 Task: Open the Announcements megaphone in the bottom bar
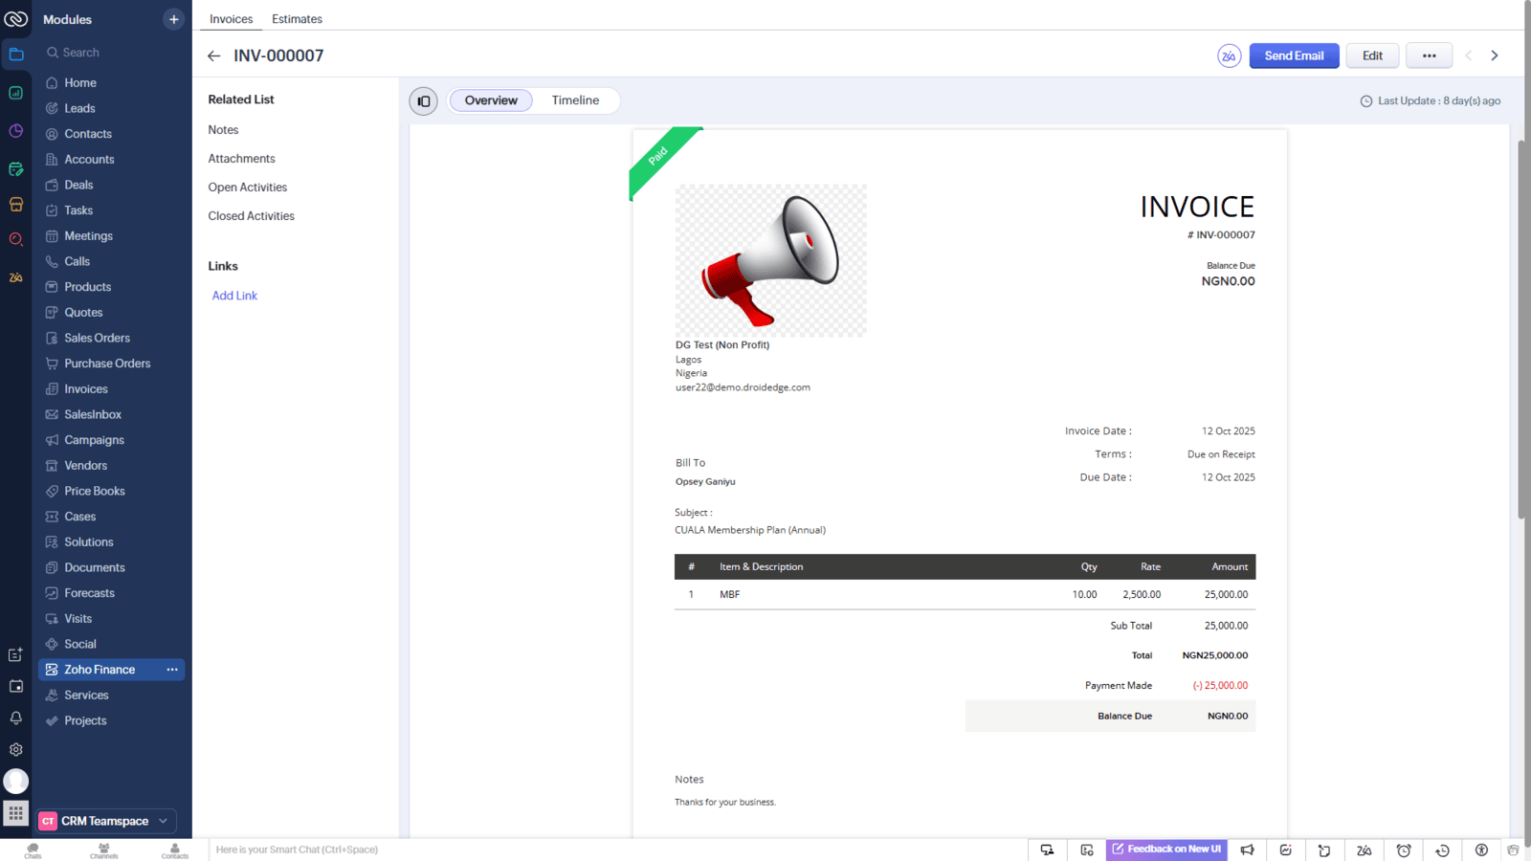pos(1247,850)
